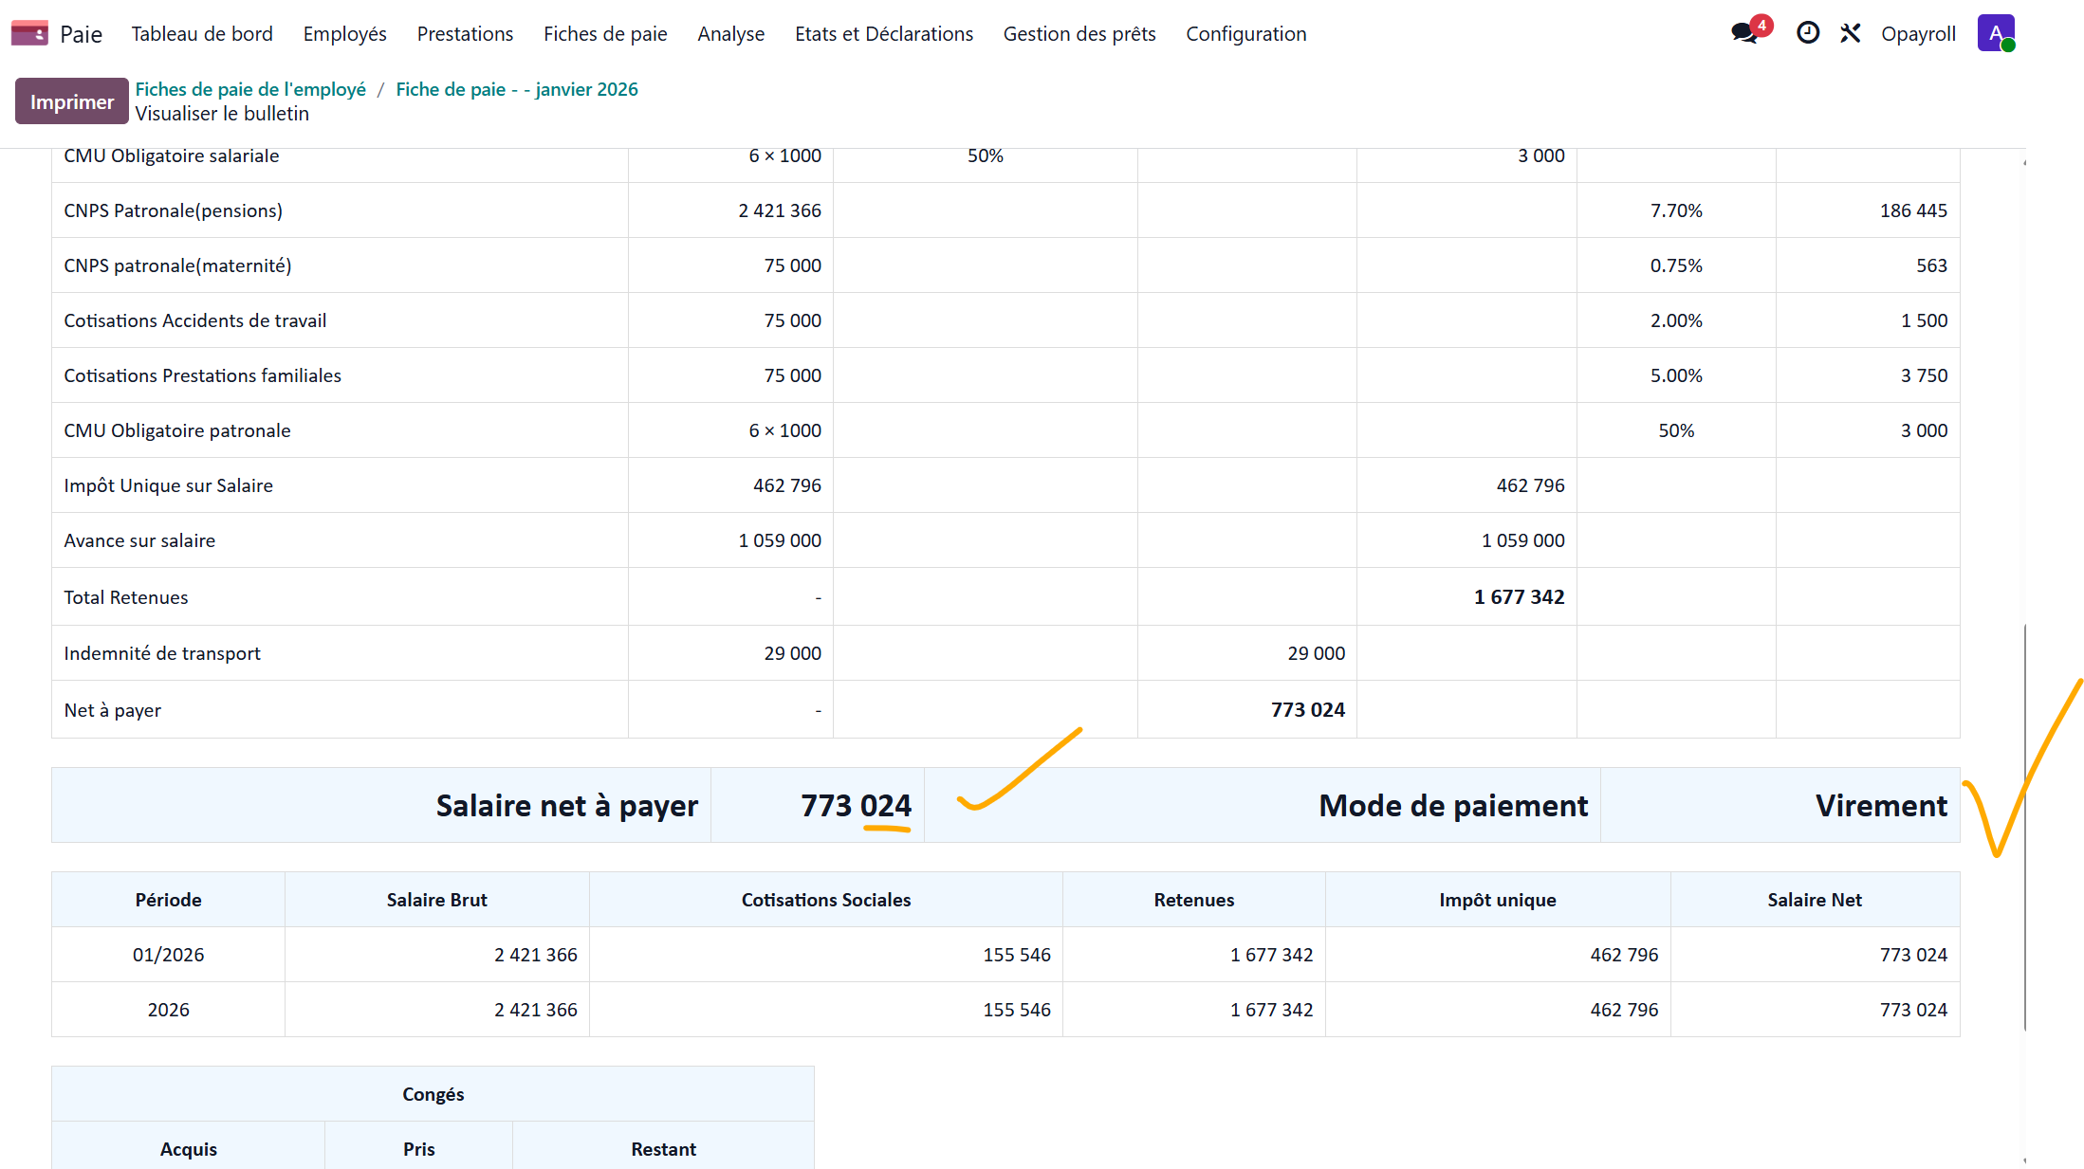Expand the Prestations menu
Screen dimensions: 2084x1169
click(465, 34)
